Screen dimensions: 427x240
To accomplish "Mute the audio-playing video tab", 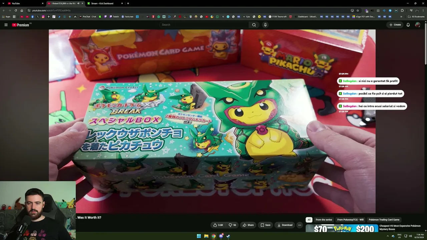I will click(78, 3).
